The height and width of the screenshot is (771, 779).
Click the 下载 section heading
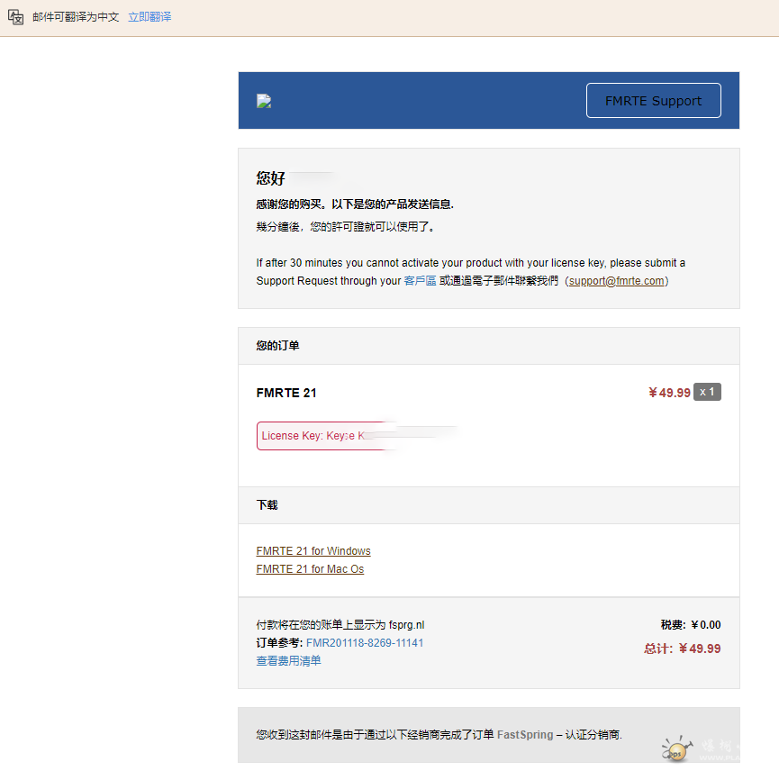pyautogui.click(x=267, y=504)
